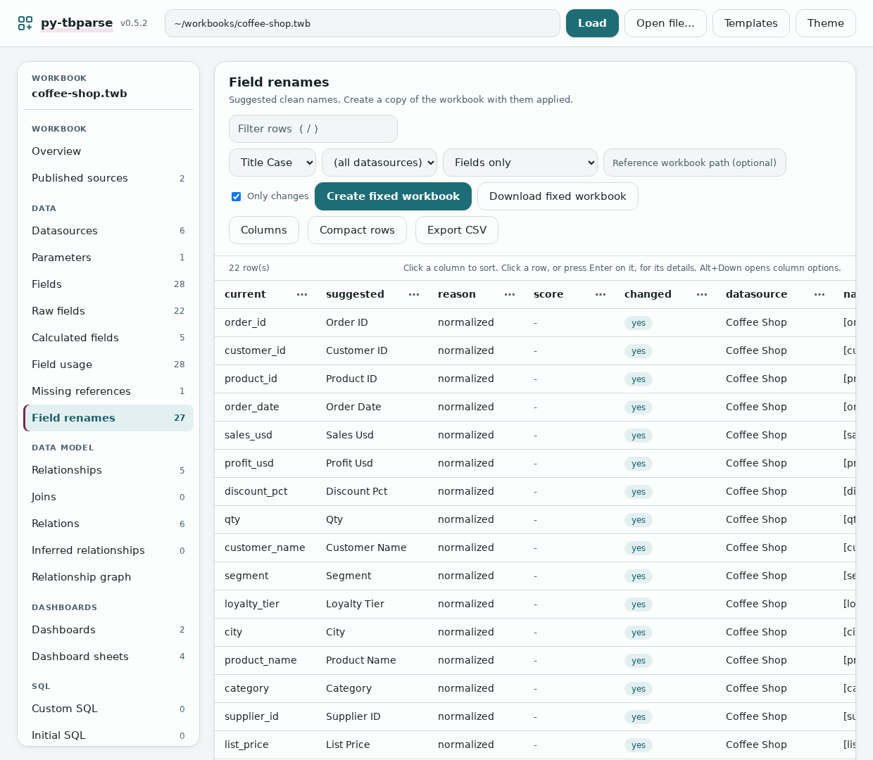873x760 pixels.
Task: Open Dashboard sheets in the sidebar
Action: tap(108, 657)
